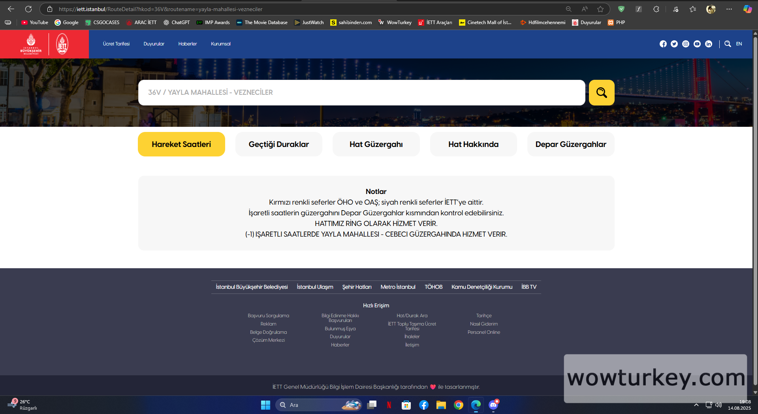Select the Hat Güzergahı tab
Image resolution: width=758 pixels, height=414 pixels.
[376, 144]
